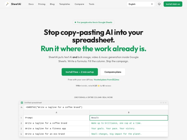Select the Prompt cell in A1
Image resolution: width=187 pixels, height=140 pixels.
[56, 118]
